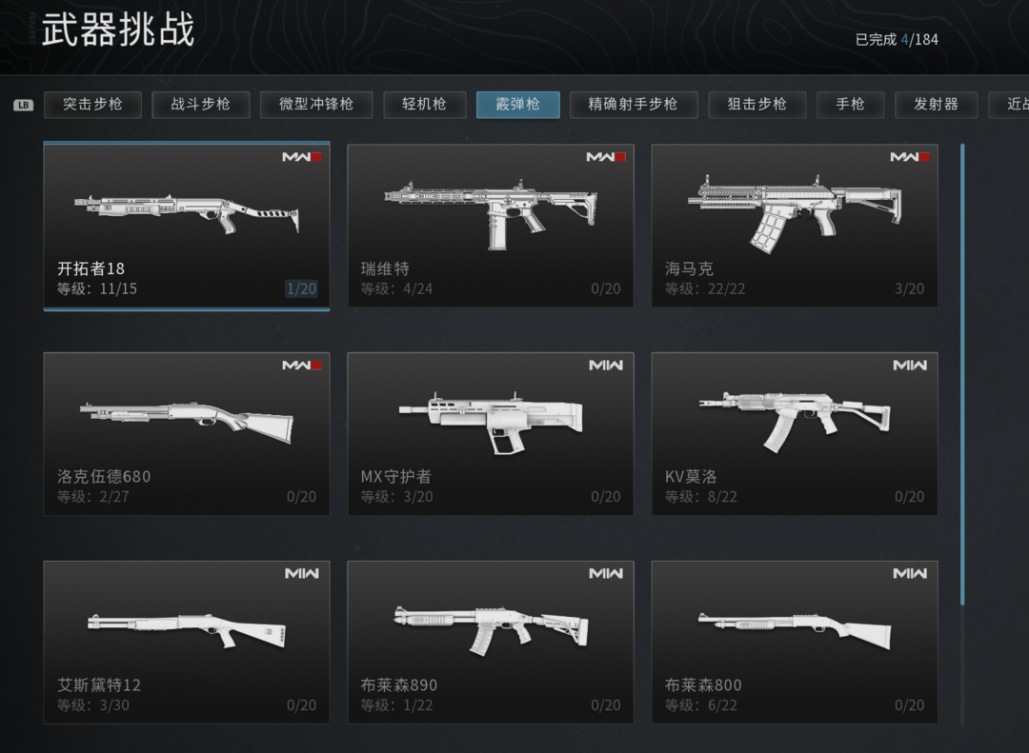
Task: Click the vertical scrollbar beside weapon grid
Action: [x=962, y=374]
